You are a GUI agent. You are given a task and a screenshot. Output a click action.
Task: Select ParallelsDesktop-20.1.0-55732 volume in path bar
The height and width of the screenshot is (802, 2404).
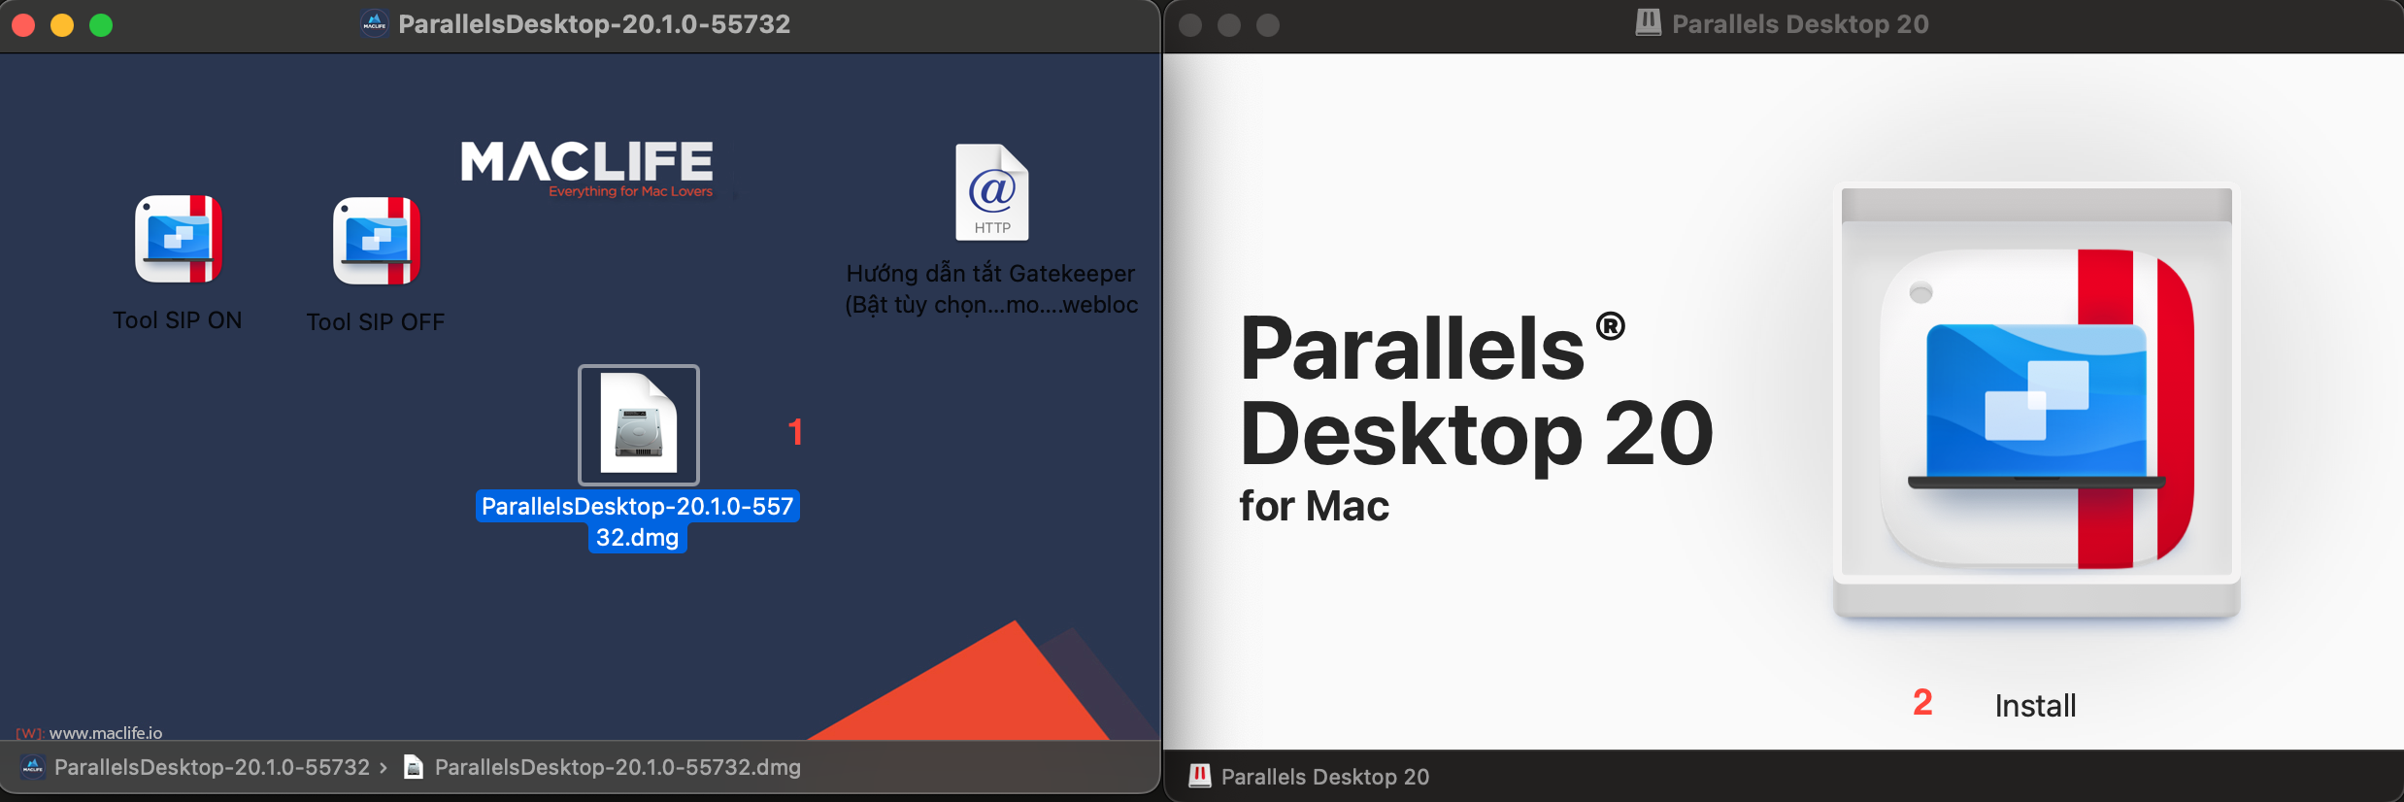pyautogui.click(x=211, y=767)
